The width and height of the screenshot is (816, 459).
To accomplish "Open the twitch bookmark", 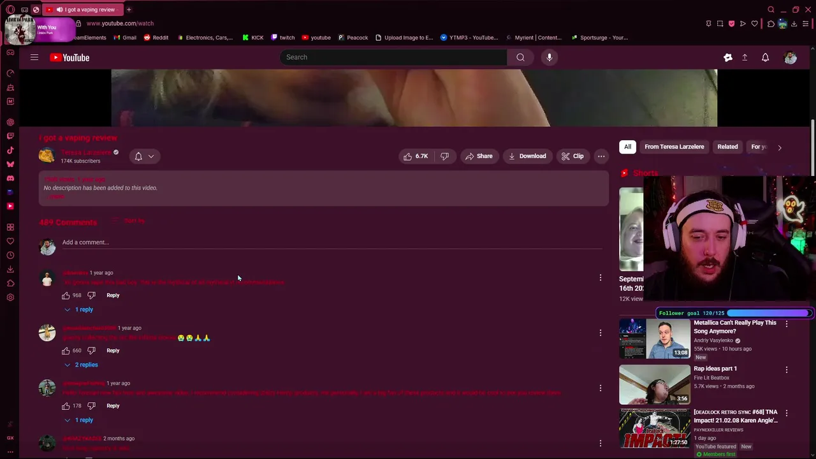I will pyautogui.click(x=282, y=38).
